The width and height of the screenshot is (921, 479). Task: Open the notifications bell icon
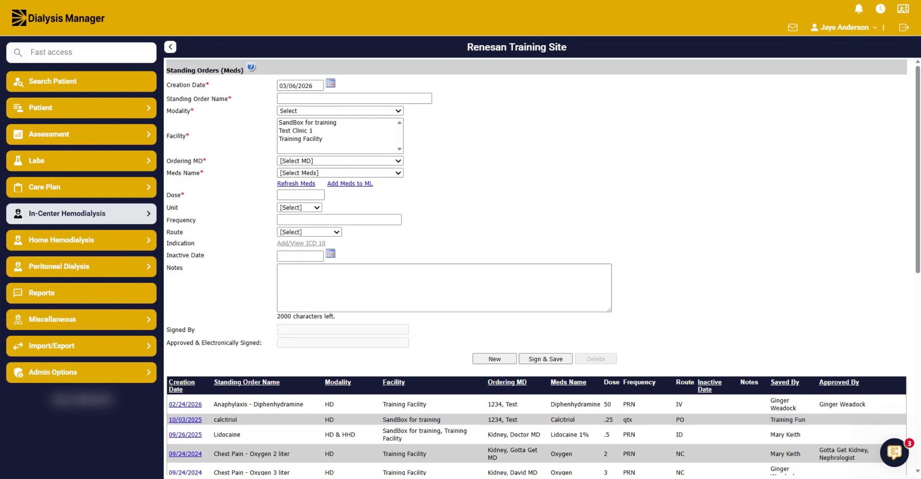(x=859, y=9)
